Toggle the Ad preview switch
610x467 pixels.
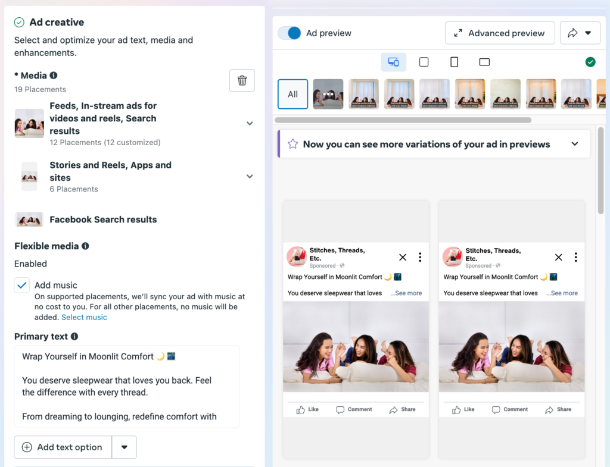click(290, 33)
